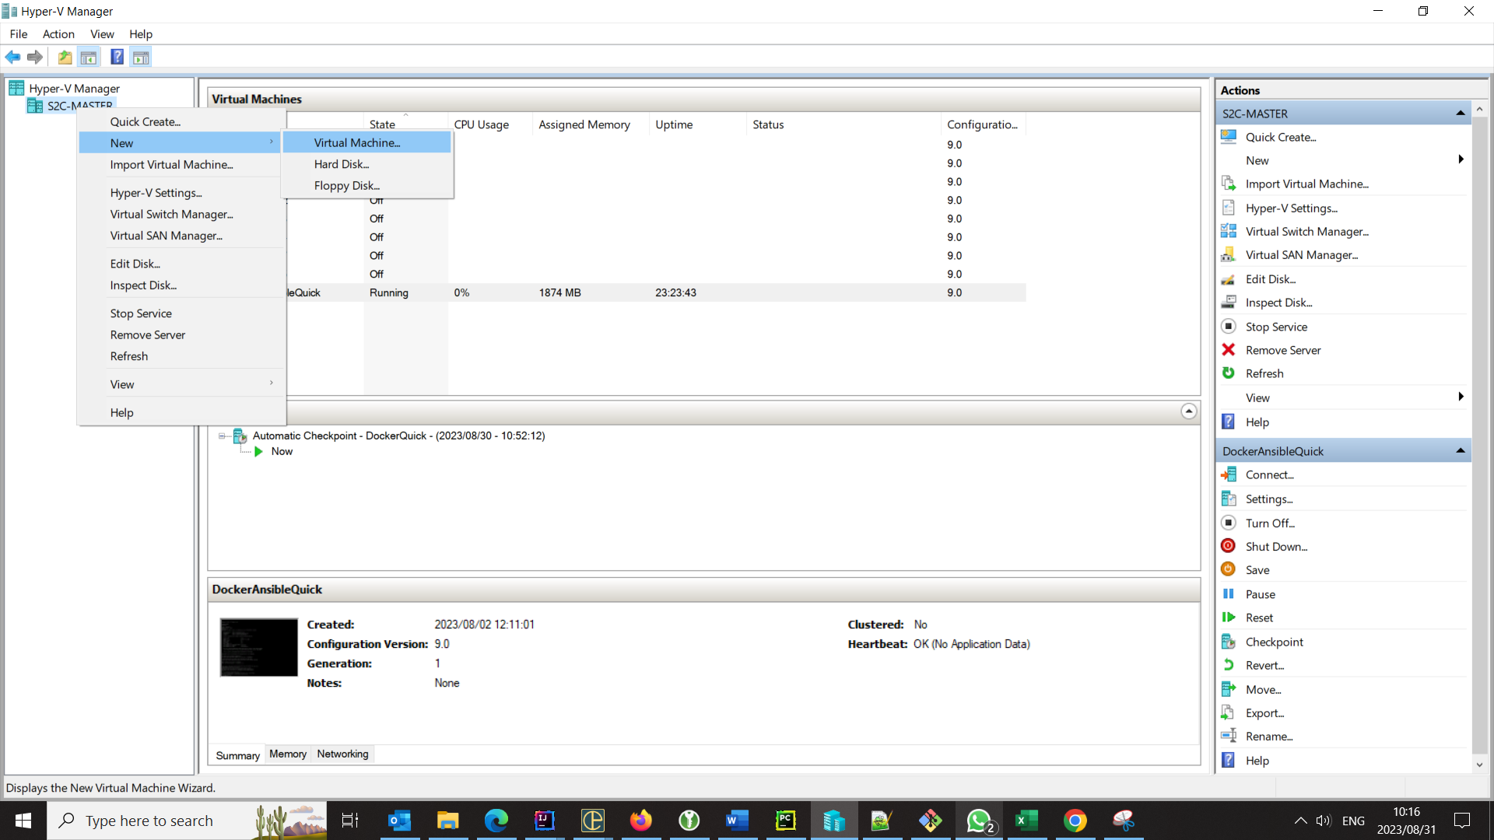Screen dimensions: 1494x840
Task: Click the Actions pane scroll down arrow
Action: click(x=1479, y=765)
